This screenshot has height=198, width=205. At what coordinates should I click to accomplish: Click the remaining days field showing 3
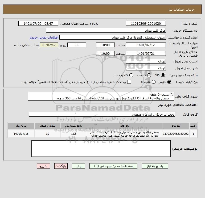[x=77, y=45]
